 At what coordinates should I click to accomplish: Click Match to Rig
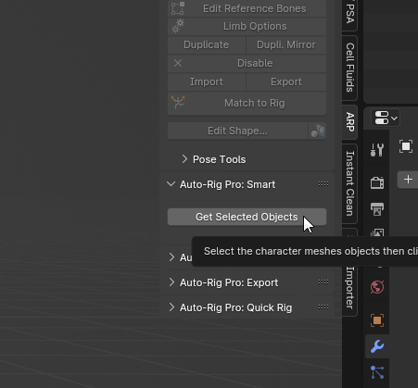(247, 103)
